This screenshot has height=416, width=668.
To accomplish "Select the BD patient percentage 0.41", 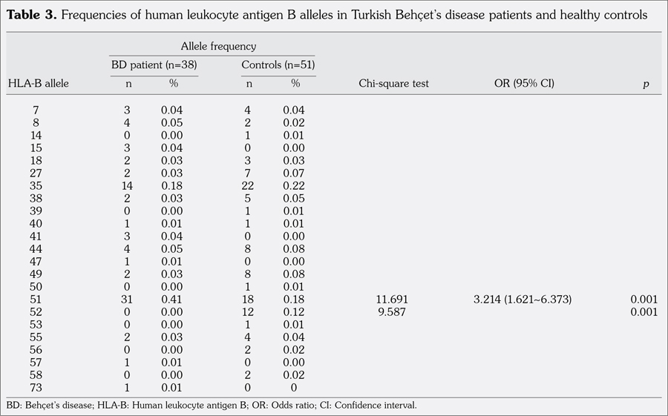I will tap(173, 300).
